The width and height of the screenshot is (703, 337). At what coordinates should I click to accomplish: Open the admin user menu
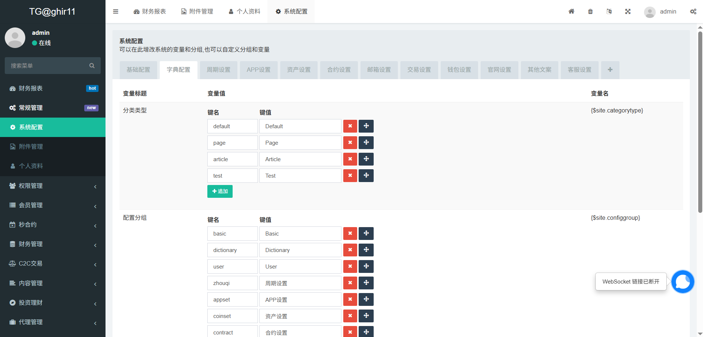click(661, 12)
